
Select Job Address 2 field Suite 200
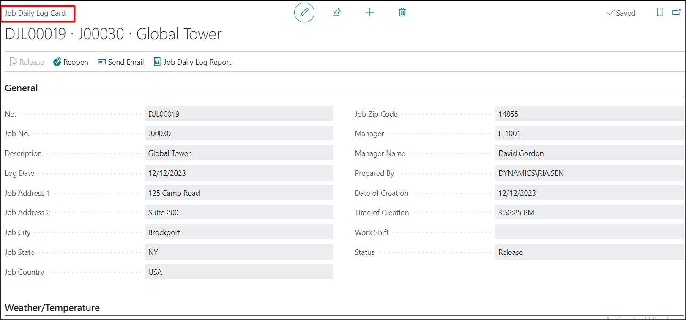(239, 213)
